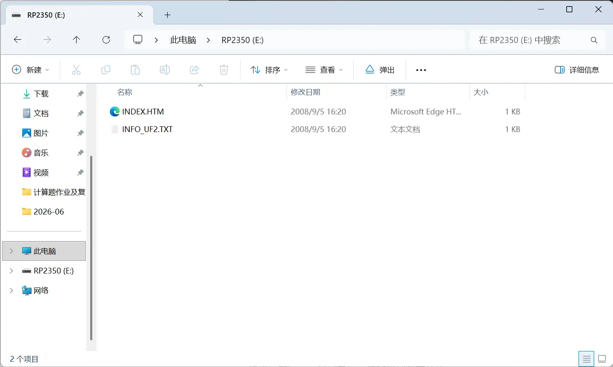Viewport: 613px width, 367px height.
Task: Click Microsoft Edge HT... type cell
Action: click(x=426, y=112)
